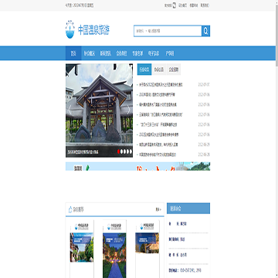Open the sixth news headline in the list
278x278 pixels.
pyautogui.click(x=159, y=134)
